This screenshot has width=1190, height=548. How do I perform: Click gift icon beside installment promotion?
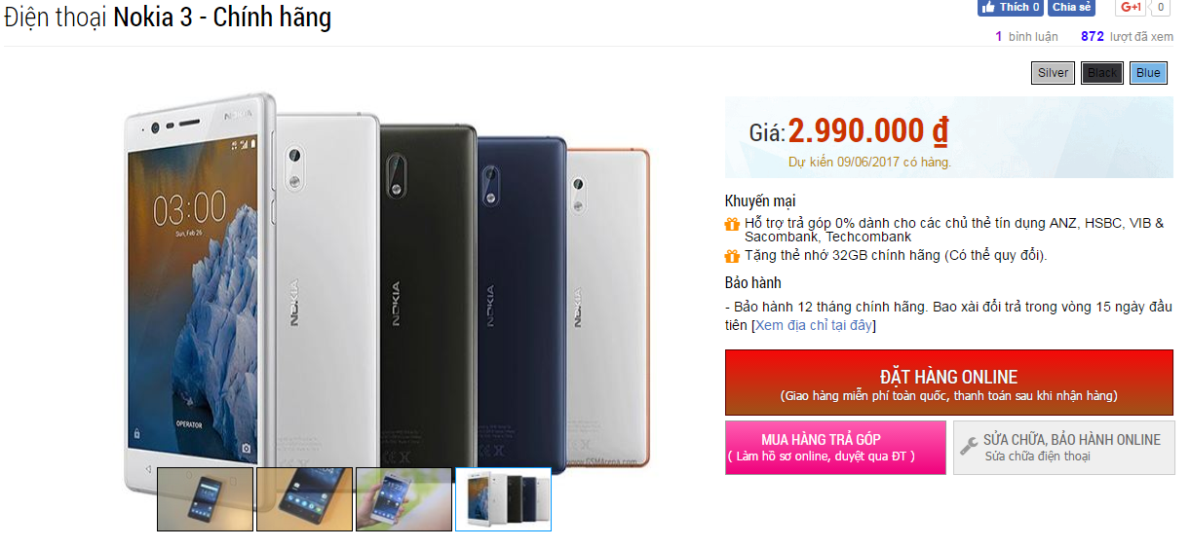click(732, 224)
